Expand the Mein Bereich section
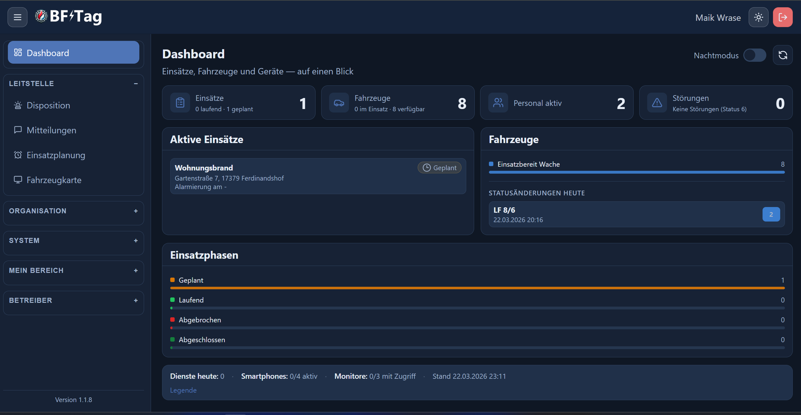The image size is (801, 415). coord(136,270)
